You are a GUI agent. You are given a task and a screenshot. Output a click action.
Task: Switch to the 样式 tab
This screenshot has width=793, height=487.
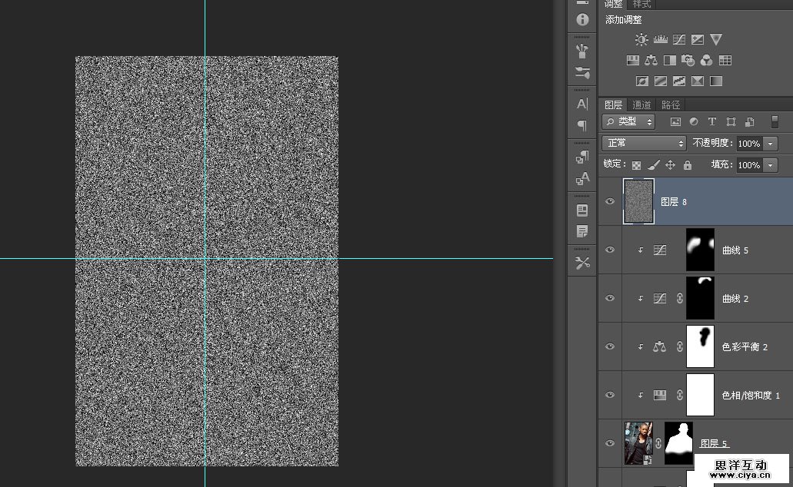[x=641, y=5]
